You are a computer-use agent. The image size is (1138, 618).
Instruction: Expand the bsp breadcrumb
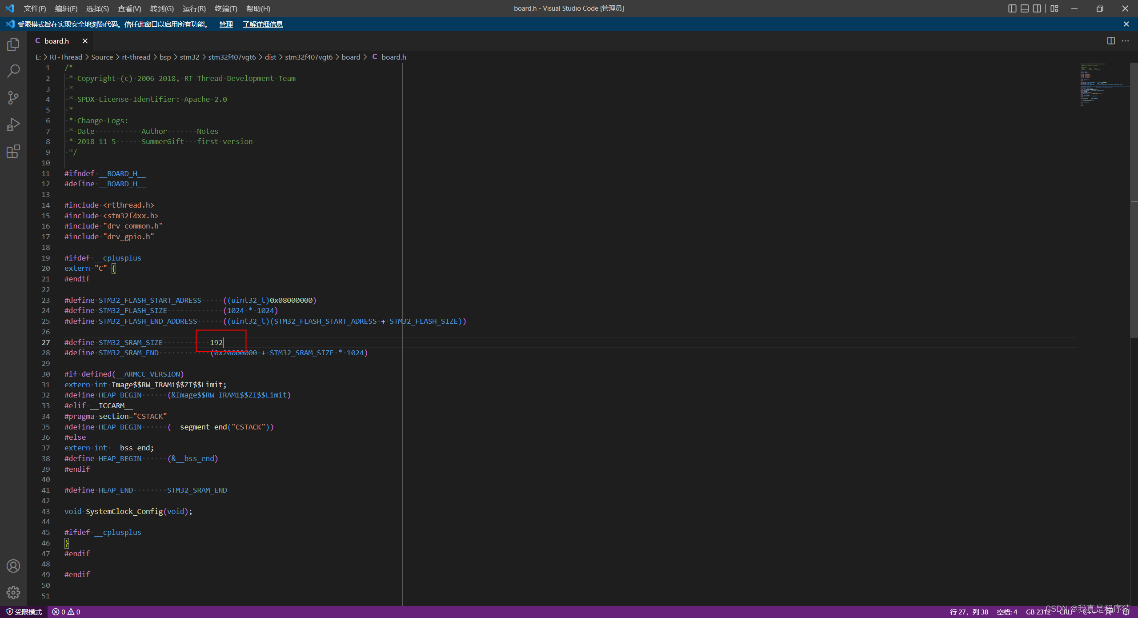[165, 57]
